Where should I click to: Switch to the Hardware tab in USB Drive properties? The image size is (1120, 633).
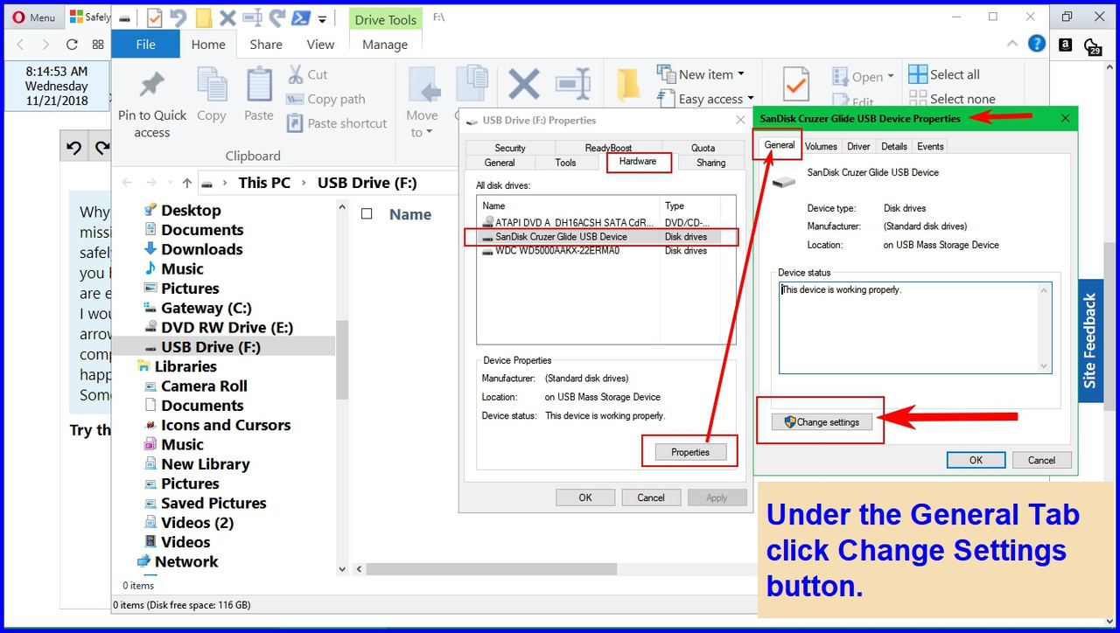[639, 162]
